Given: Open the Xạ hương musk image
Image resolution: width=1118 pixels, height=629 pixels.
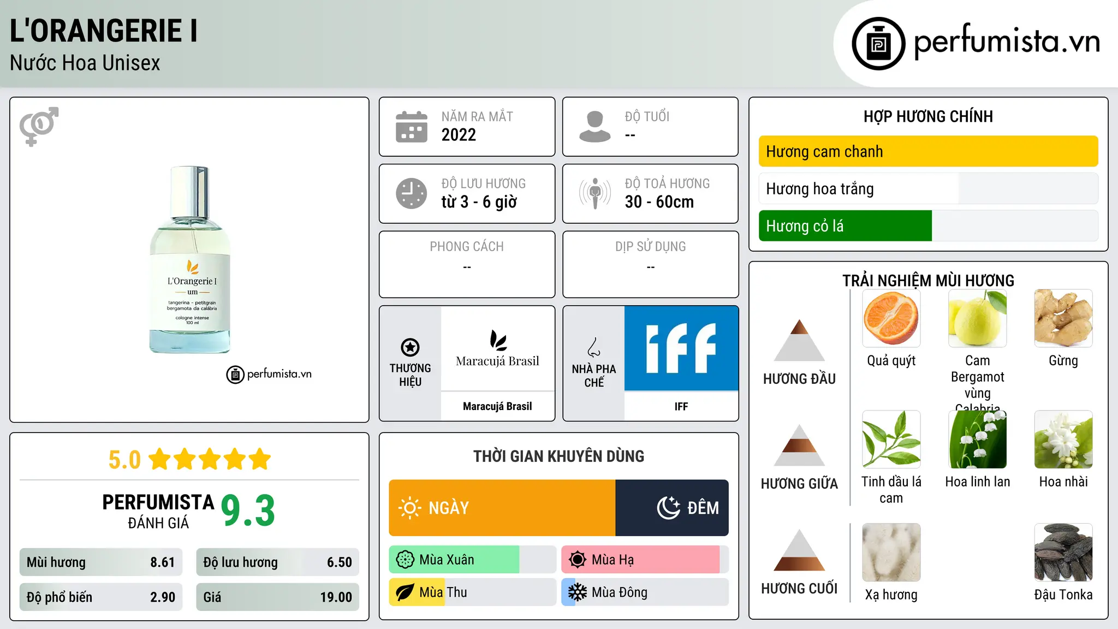Looking at the screenshot, I should [x=891, y=553].
